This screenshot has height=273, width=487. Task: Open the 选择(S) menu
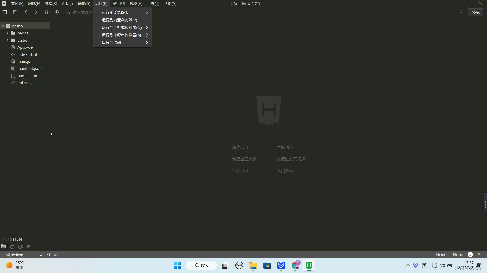coord(51,4)
